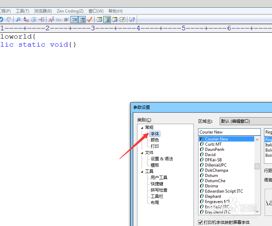This screenshot has height=226, width=272.
Task: Click font list scrollbar thumb
Action: (x=257, y=166)
